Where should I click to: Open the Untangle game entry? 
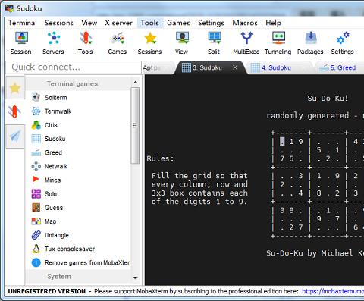pyautogui.click(x=57, y=235)
